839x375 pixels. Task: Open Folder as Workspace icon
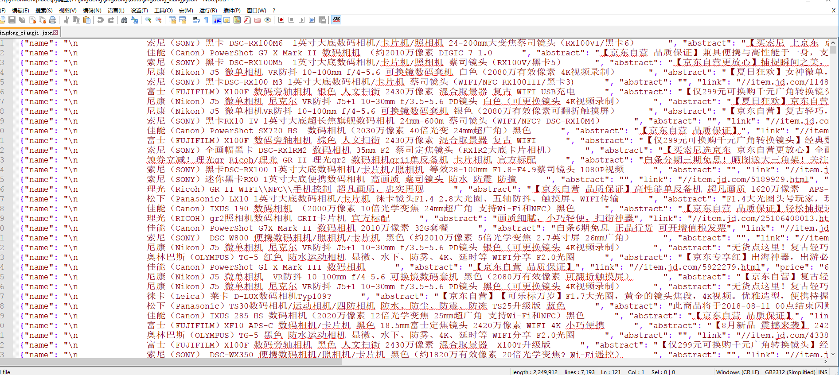coord(258,20)
